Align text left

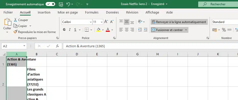coord(121,30)
